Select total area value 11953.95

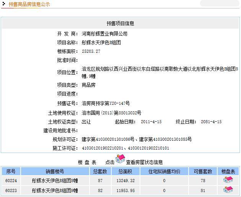coord(125,190)
